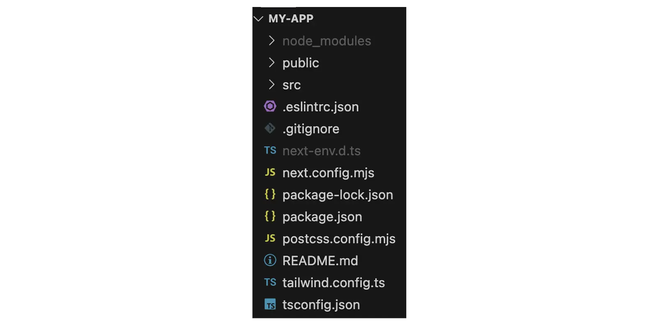Click the git icon beside .gitignore

[270, 128]
